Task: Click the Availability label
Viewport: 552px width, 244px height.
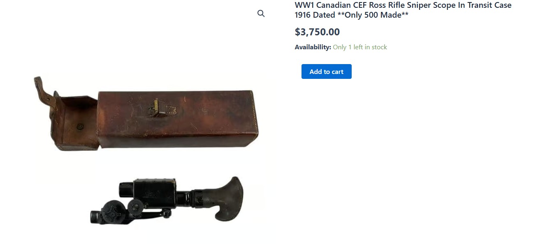Action: [x=313, y=47]
